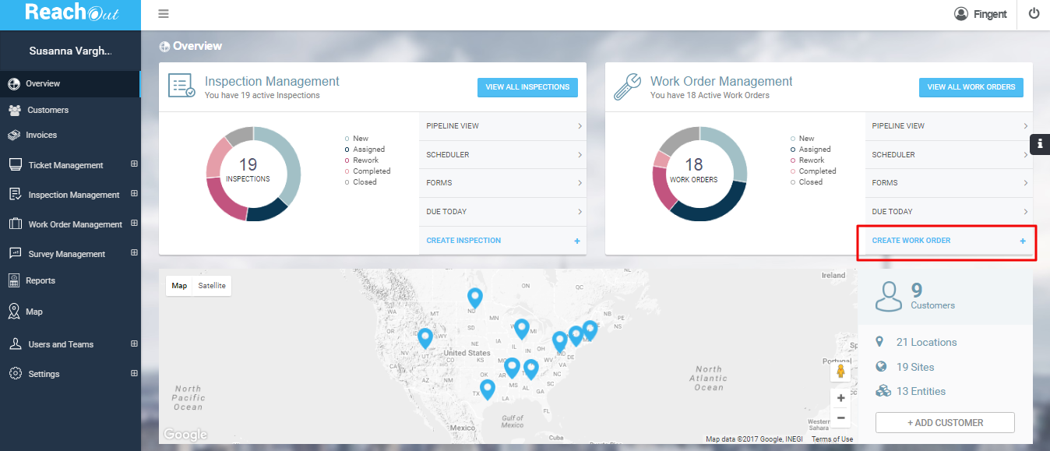Expand Work Order Management submenu
The height and width of the screenshot is (451, 1050).
point(134,223)
